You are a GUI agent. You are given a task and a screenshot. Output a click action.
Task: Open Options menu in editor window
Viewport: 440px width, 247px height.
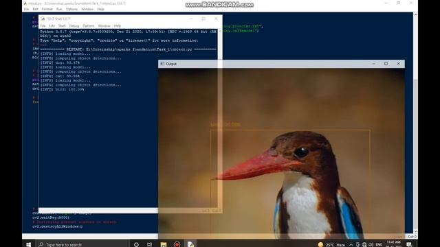71,9
